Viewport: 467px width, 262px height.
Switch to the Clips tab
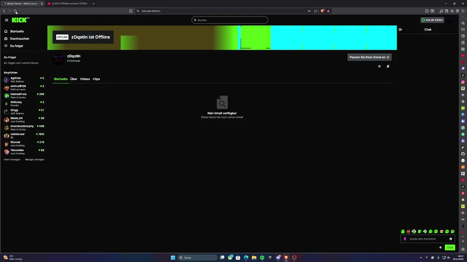tap(96, 79)
